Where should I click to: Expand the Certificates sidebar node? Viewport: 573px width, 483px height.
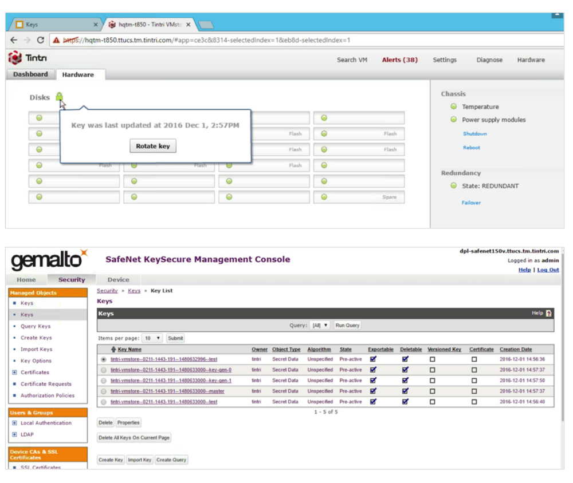pyautogui.click(x=14, y=373)
